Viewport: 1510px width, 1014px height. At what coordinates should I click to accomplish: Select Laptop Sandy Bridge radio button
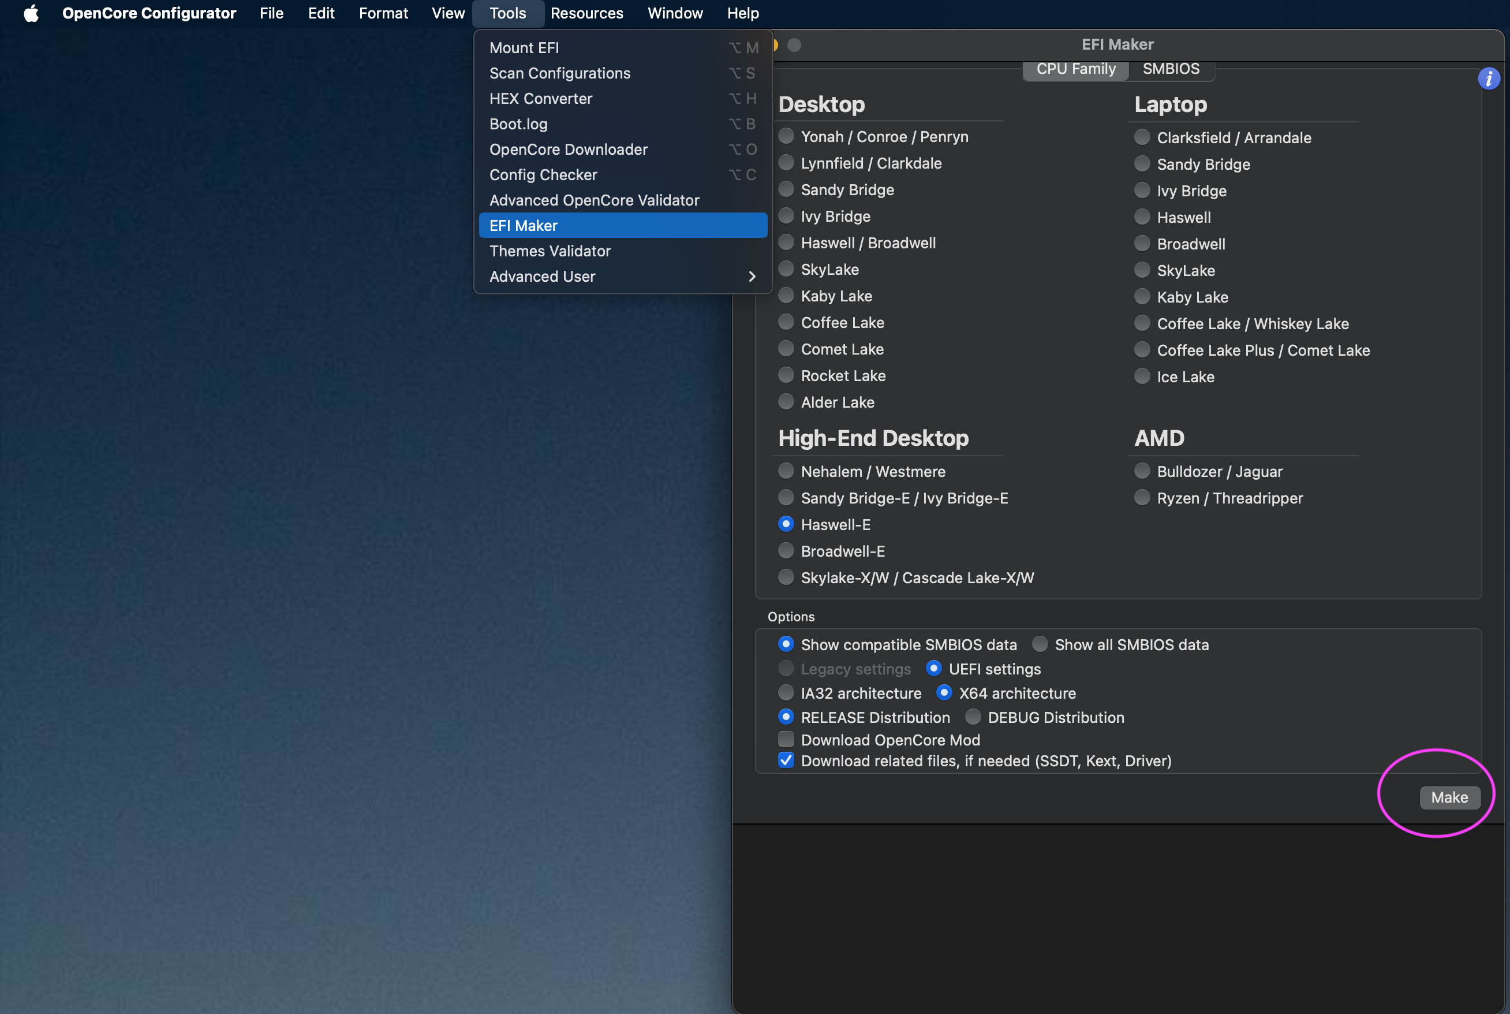[1142, 163]
